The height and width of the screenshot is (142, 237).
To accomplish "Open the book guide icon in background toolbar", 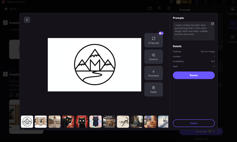I will click(x=150, y=9).
